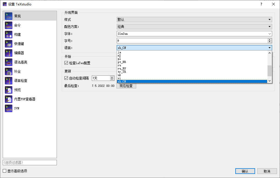Image resolution: width=280 pixels, height=178 pixels.
Task: Disable 自动检查间隔 checkbox
Action: pyautogui.click(x=66, y=78)
